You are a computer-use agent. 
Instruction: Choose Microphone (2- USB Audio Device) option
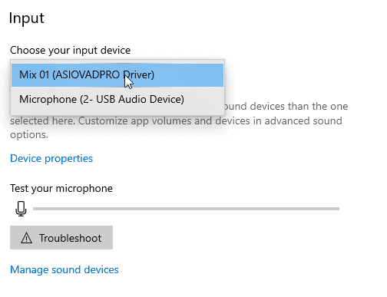click(x=117, y=99)
